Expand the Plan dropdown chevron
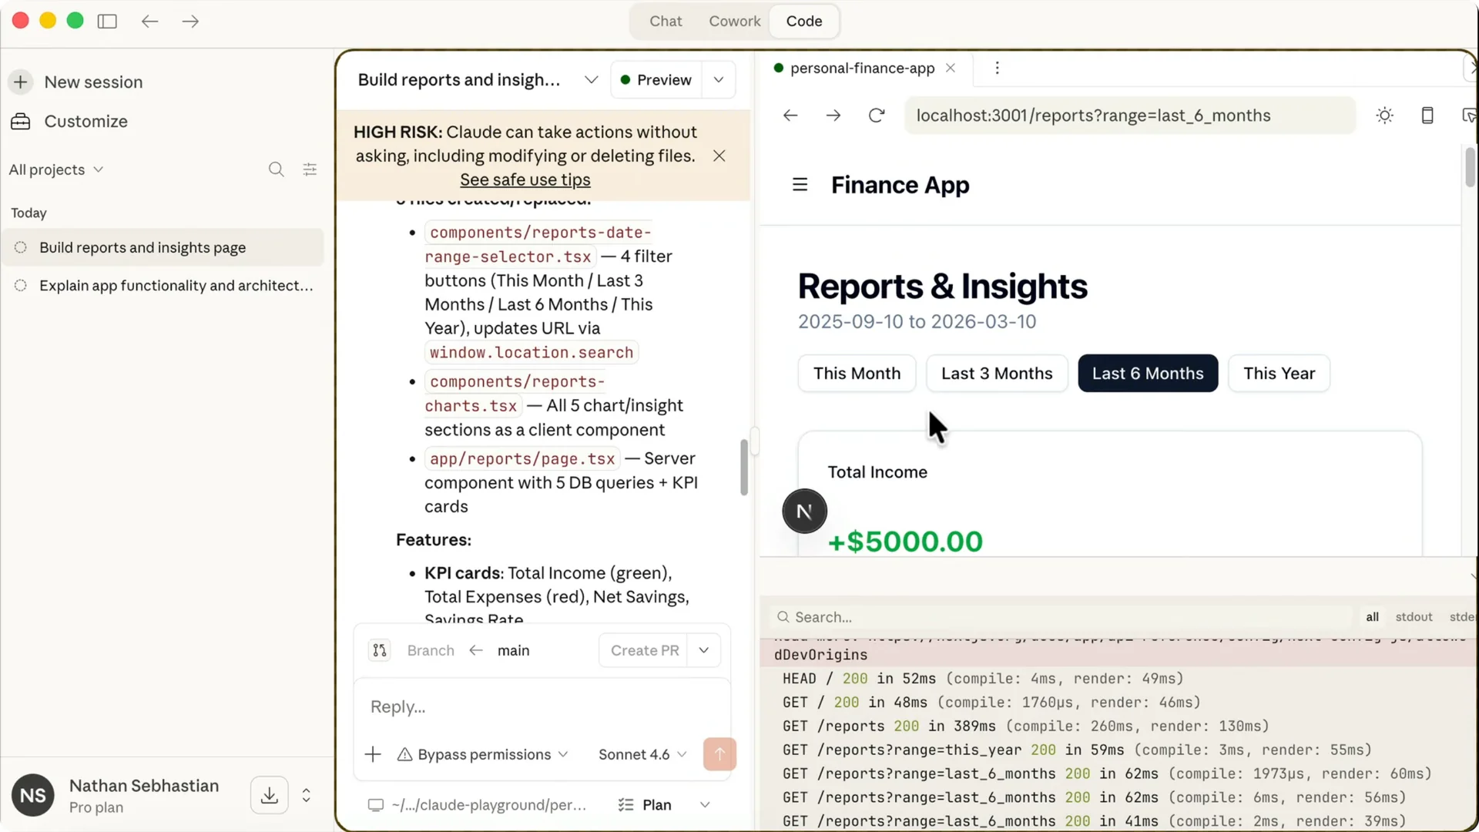Viewport: 1479px width, 832px height. (x=705, y=805)
